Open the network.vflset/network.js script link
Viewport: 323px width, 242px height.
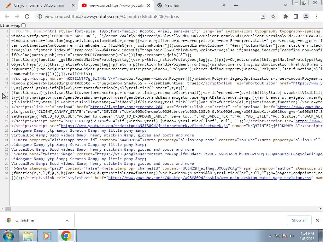click(144, 126)
